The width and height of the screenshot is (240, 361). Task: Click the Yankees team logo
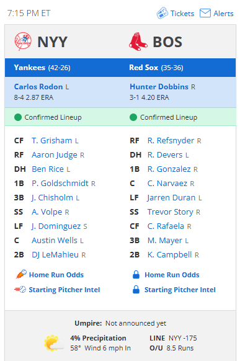tap(23, 42)
